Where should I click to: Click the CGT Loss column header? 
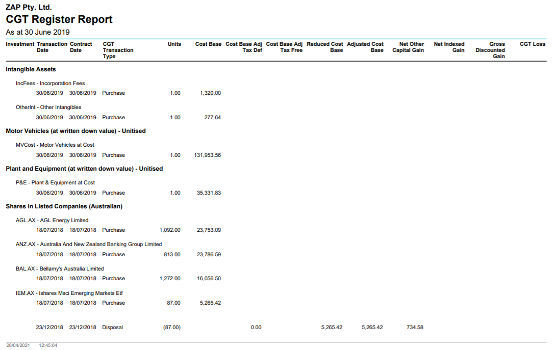point(532,44)
